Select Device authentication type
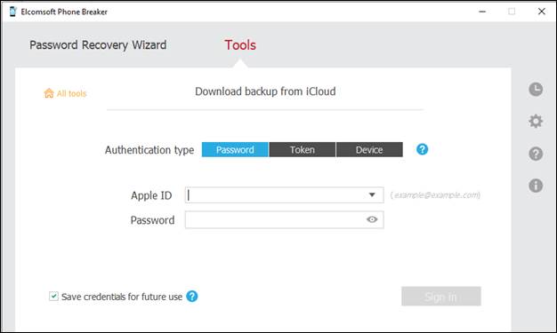The width and height of the screenshot is (557, 333). 369,150
